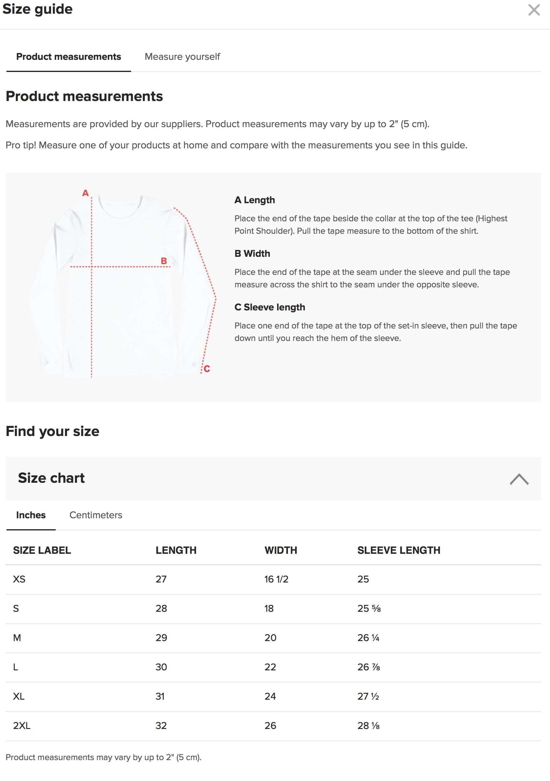
Task: Click the red B width marker
Action: click(x=164, y=261)
